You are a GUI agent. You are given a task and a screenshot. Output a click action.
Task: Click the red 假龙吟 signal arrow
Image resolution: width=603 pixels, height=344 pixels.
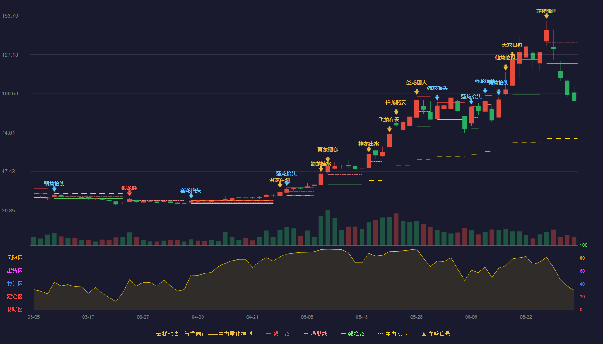[129, 194]
